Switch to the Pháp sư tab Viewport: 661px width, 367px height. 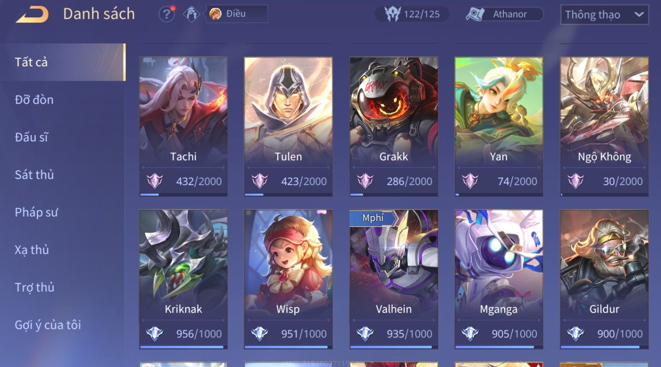coord(36,212)
